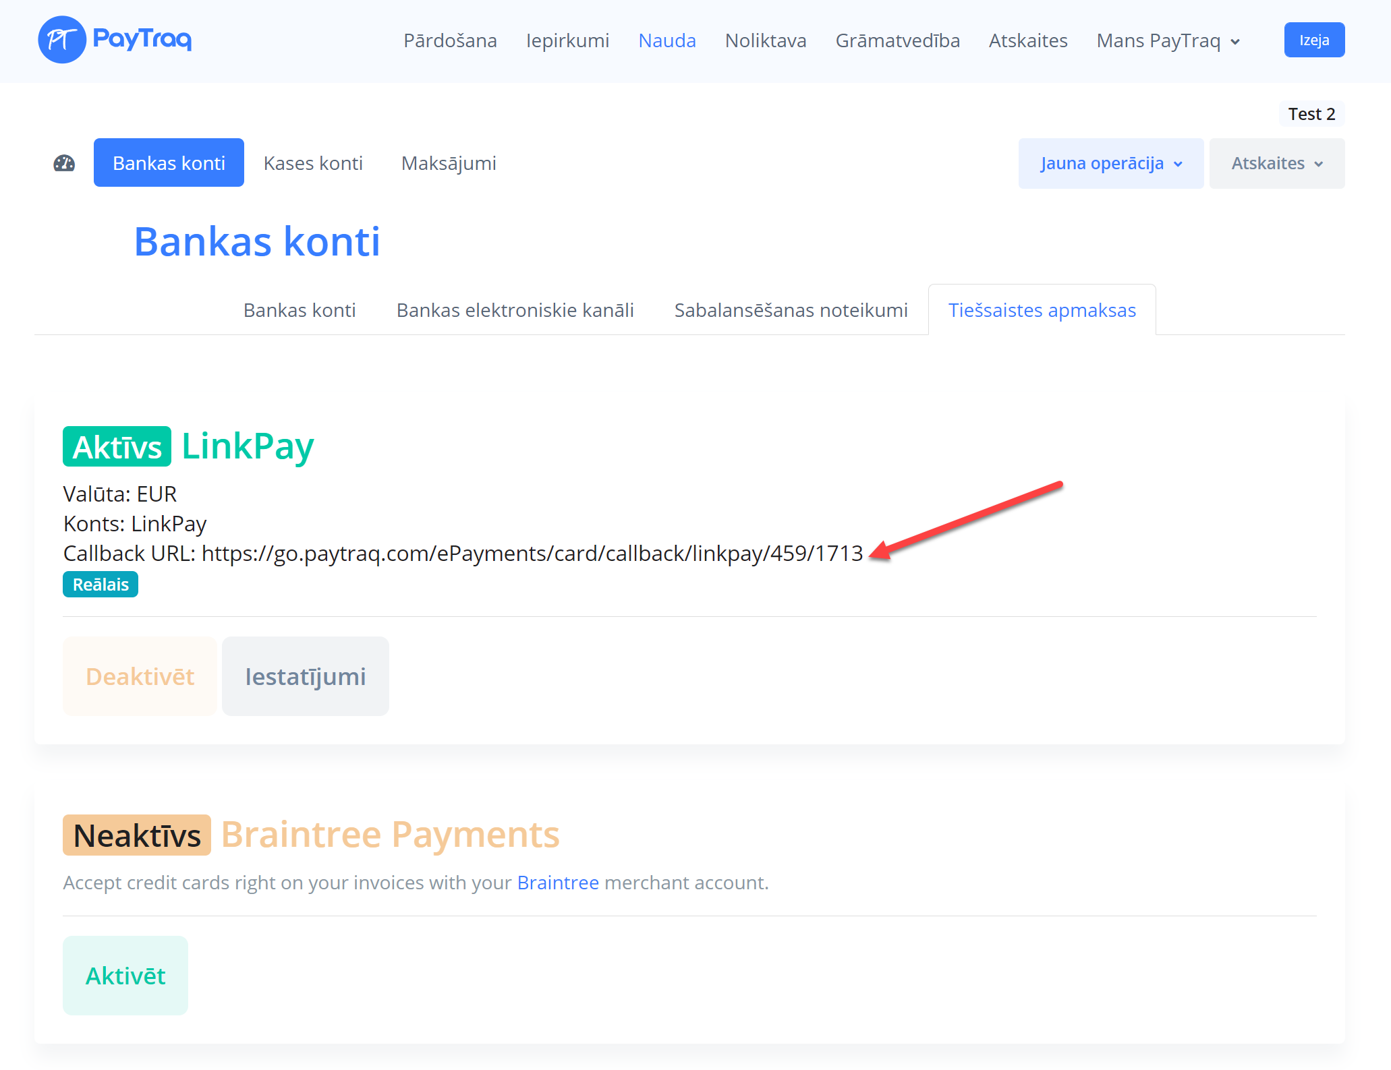Open the Jauna operācija dropdown
Screen dimensions: 1391x1070
[1110, 163]
